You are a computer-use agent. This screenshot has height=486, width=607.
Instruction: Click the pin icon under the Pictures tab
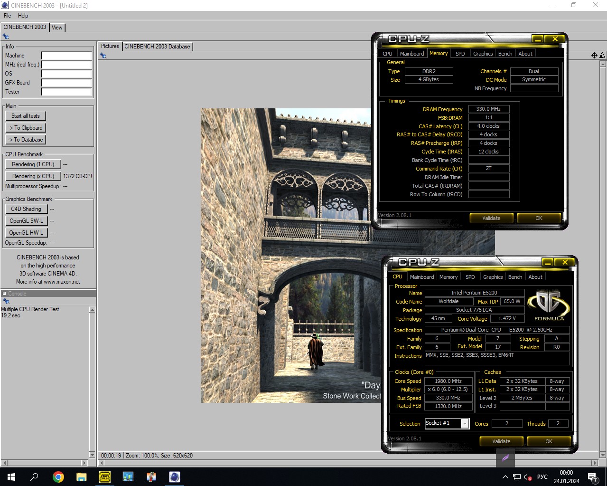(103, 56)
